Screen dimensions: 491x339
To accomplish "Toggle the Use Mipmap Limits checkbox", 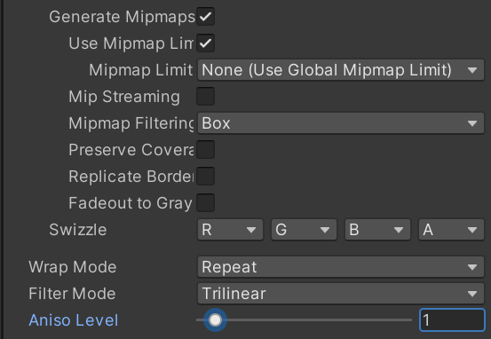I will (205, 43).
